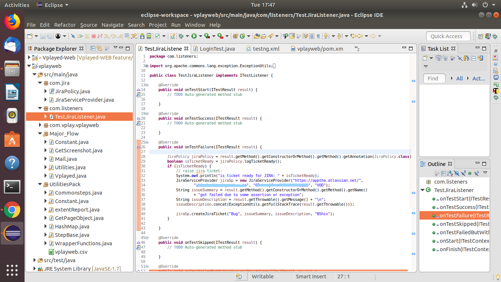501x282 pixels.
Task: Toggle Hide Fields filter in Outline toolbar
Action: (x=457, y=173)
